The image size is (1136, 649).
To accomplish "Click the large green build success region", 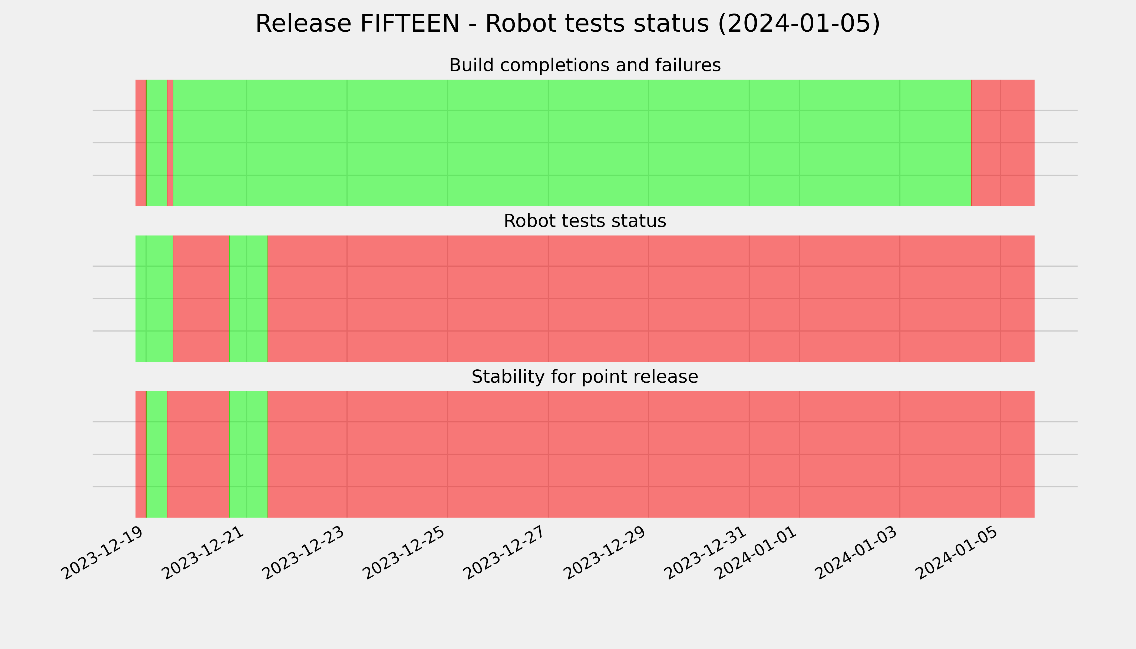I will (x=572, y=143).
